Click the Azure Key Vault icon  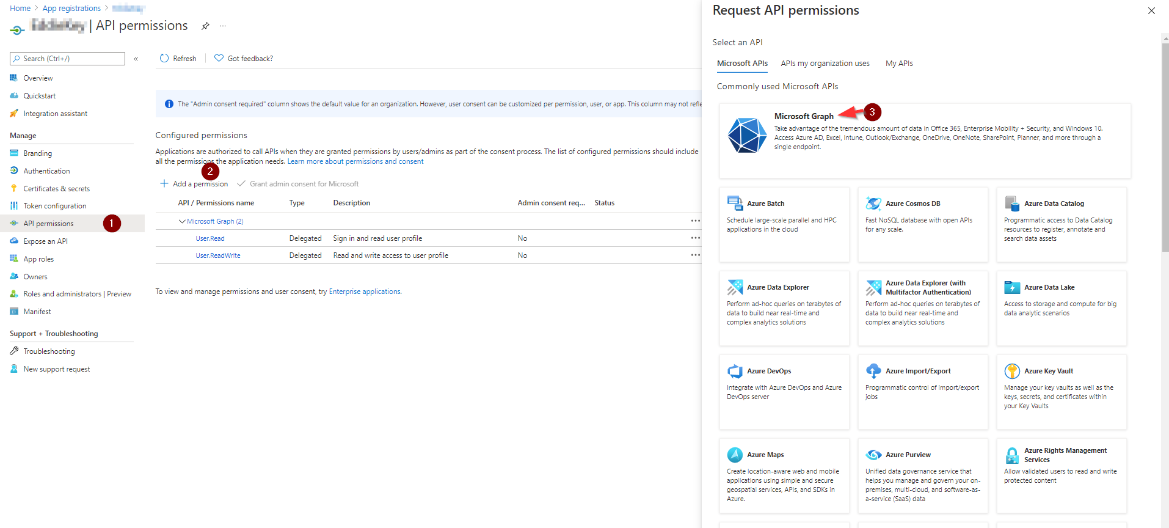1013,370
